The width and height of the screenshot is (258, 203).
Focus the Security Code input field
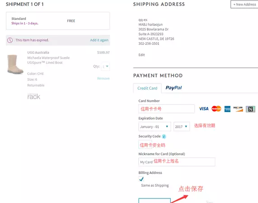[x=145, y=145]
